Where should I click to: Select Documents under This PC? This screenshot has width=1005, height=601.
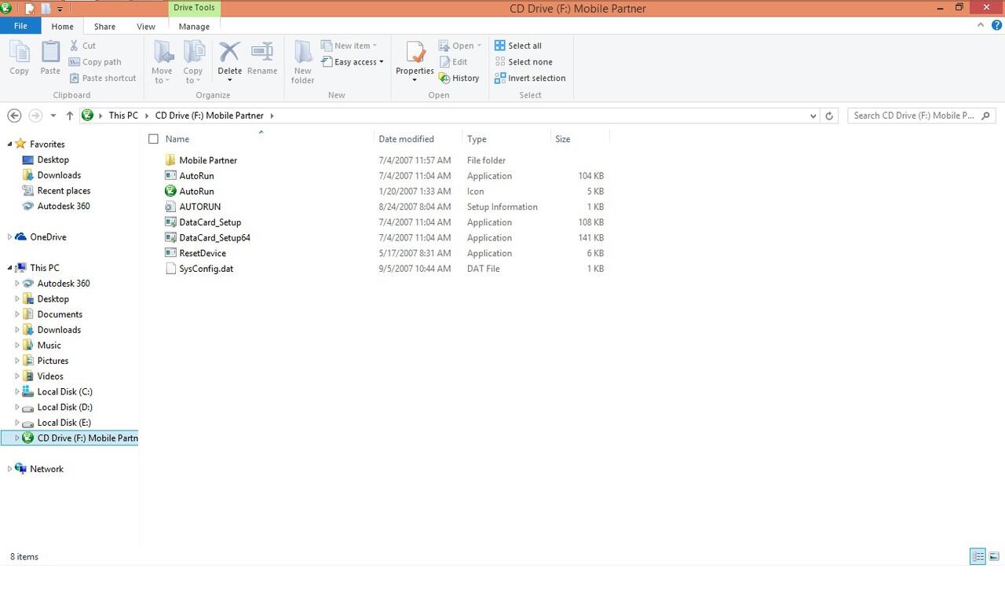60,314
